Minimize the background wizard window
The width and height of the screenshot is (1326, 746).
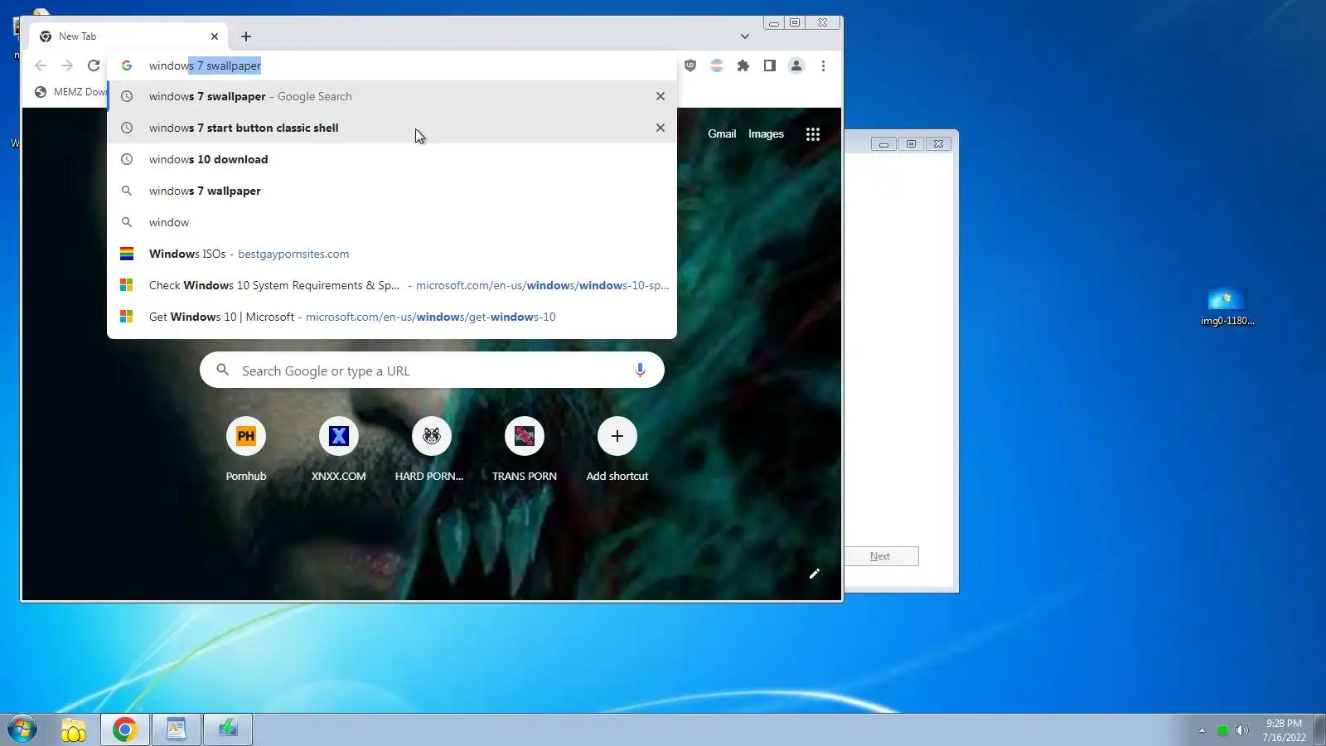(883, 144)
